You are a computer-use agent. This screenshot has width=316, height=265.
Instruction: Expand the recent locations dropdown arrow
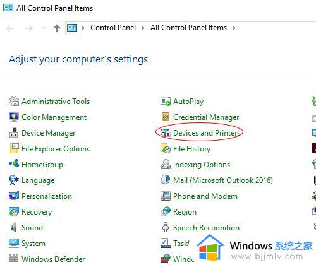[x=44, y=28]
